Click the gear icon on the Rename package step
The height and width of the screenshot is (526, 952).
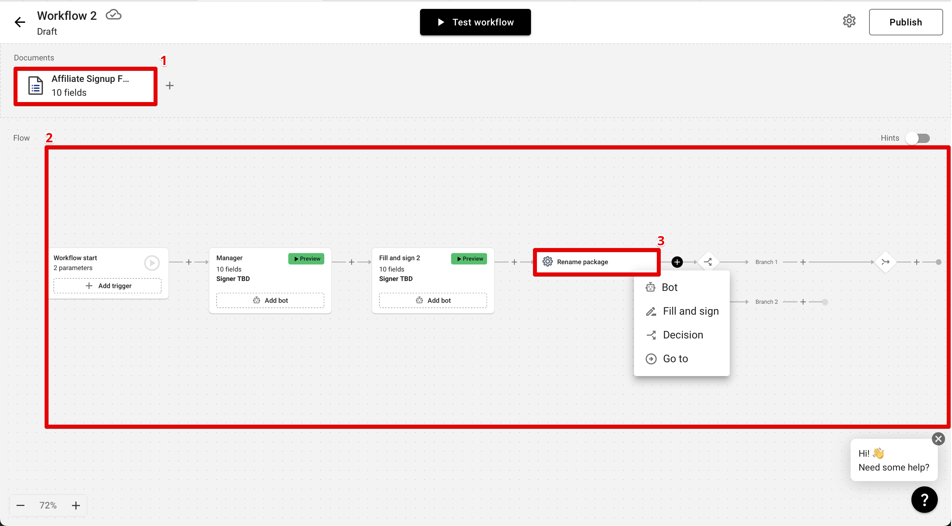click(x=547, y=262)
